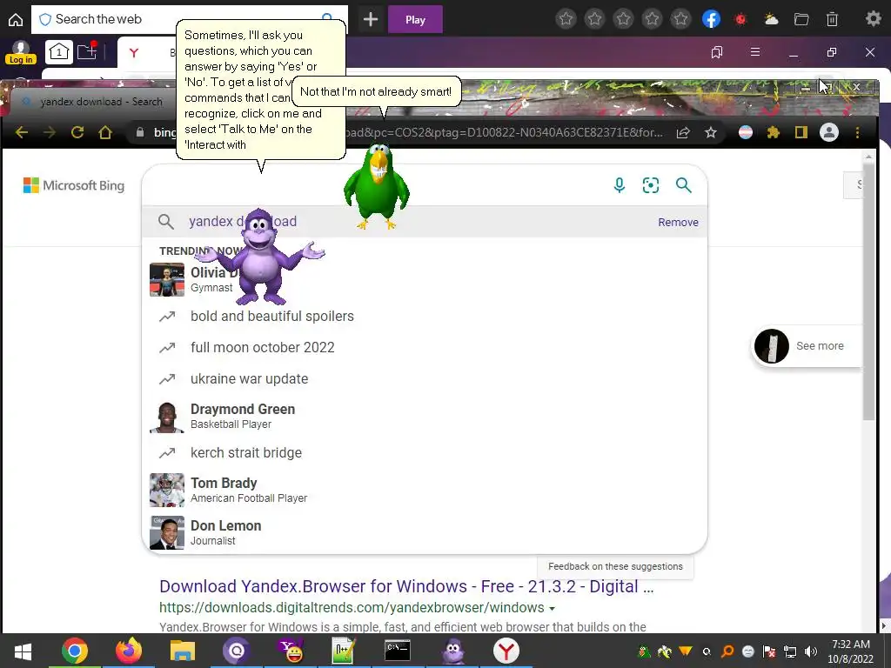Reload the page with refresh icon
Image resolution: width=891 pixels, height=668 pixels.
[77, 132]
